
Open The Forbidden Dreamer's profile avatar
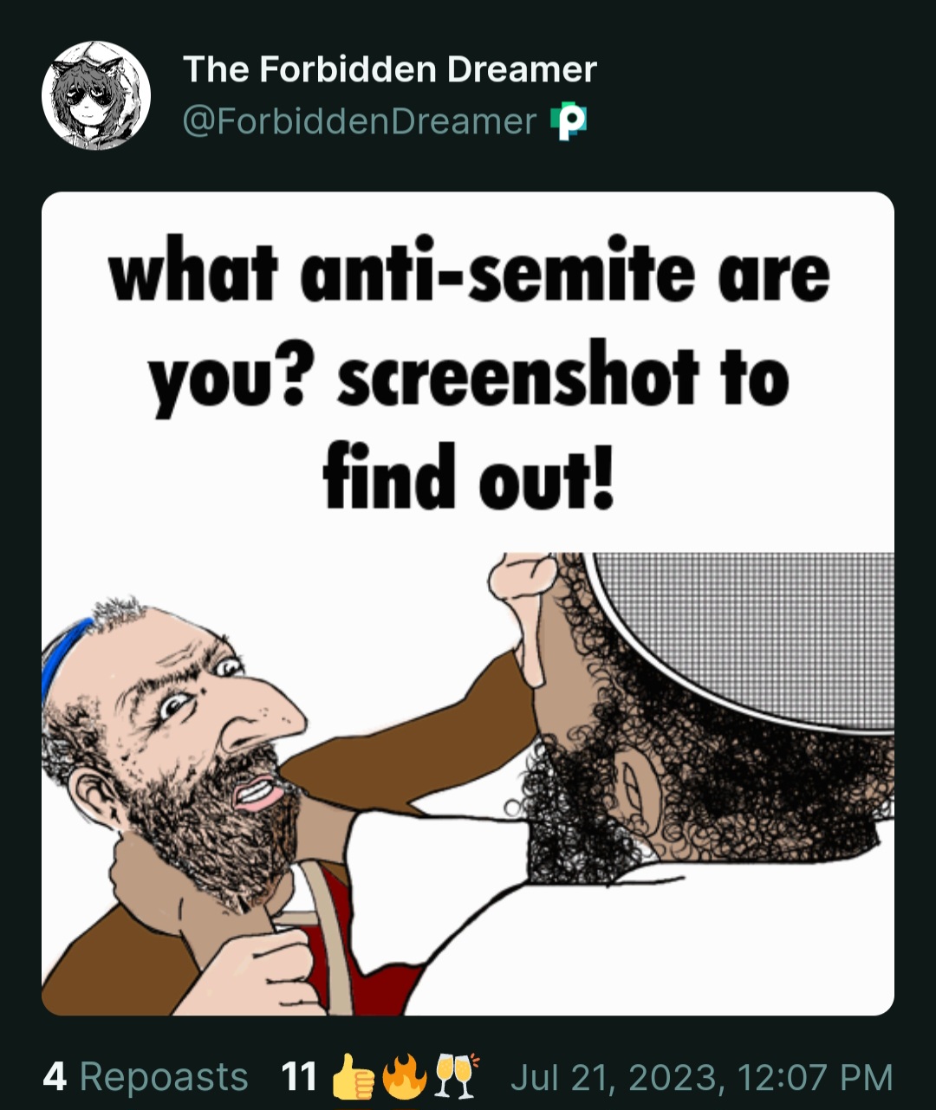pos(96,95)
